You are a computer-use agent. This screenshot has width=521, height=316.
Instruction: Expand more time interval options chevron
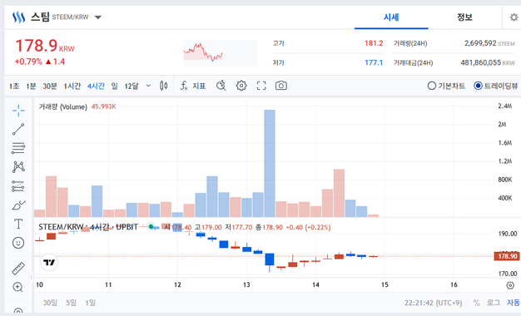click(x=148, y=86)
